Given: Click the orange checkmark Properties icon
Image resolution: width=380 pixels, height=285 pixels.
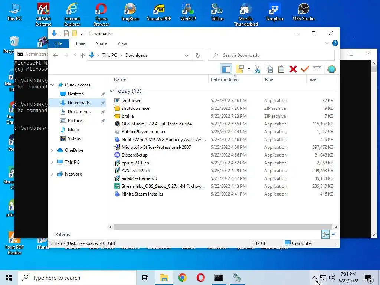Looking at the screenshot, I should 305,69.
